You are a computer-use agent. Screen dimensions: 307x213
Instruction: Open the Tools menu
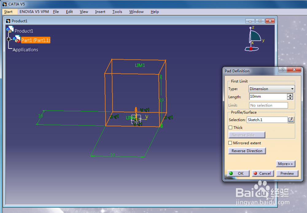117,12
